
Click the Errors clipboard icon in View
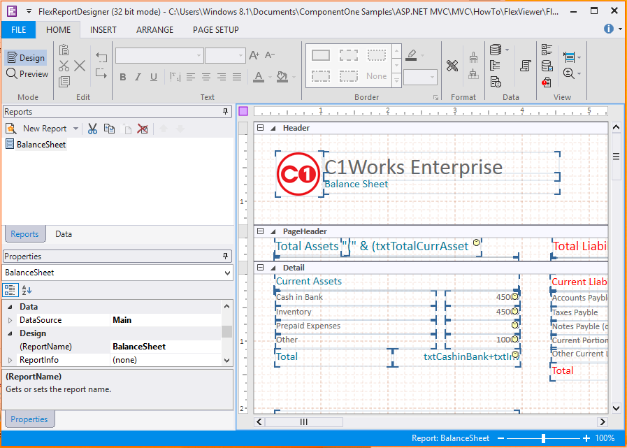pyautogui.click(x=547, y=82)
